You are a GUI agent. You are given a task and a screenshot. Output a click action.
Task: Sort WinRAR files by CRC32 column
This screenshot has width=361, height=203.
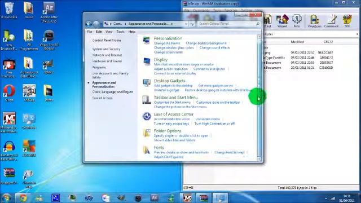328,42
